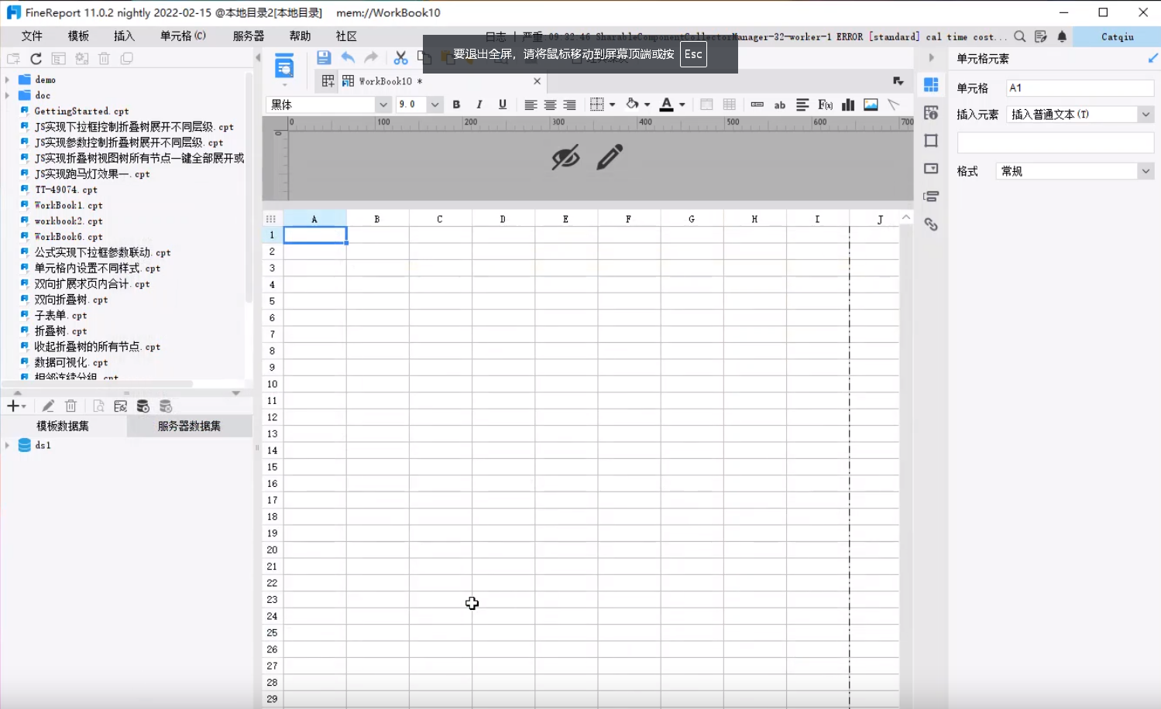Click the Cut scissors icon
Image resolution: width=1161 pixels, height=709 pixels.
coord(400,57)
